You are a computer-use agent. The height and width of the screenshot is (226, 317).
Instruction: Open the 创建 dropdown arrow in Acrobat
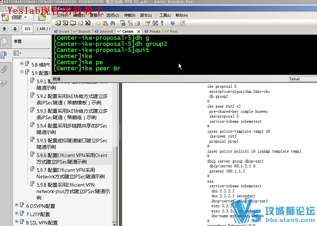point(25,17)
